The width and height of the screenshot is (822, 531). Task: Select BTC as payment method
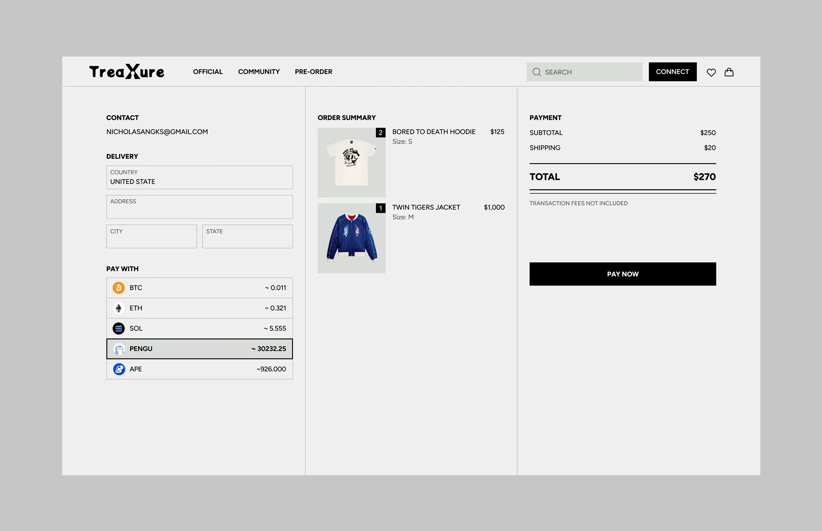pos(200,288)
